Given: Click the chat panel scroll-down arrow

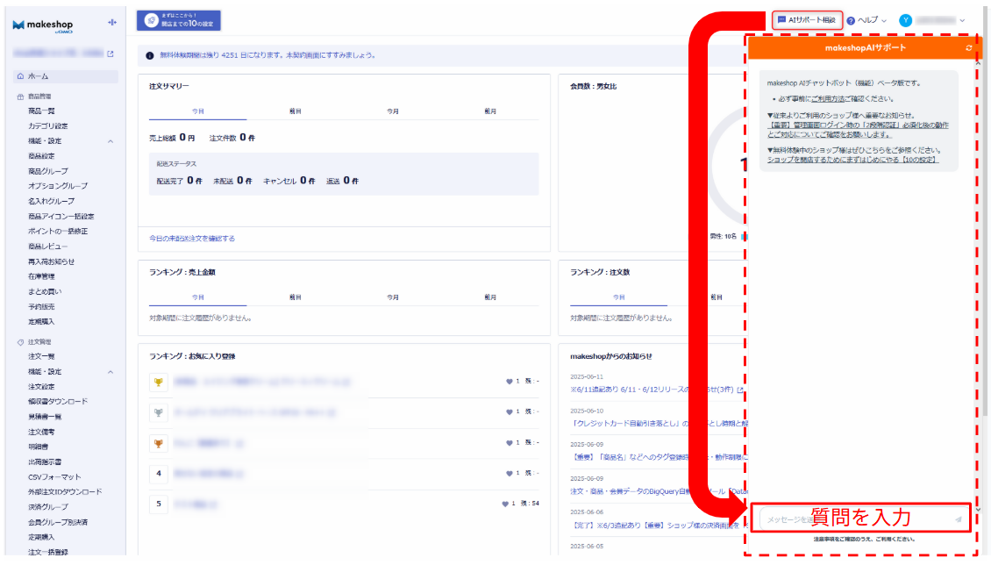Looking at the screenshot, I should pyautogui.click(x=978, y=509).
